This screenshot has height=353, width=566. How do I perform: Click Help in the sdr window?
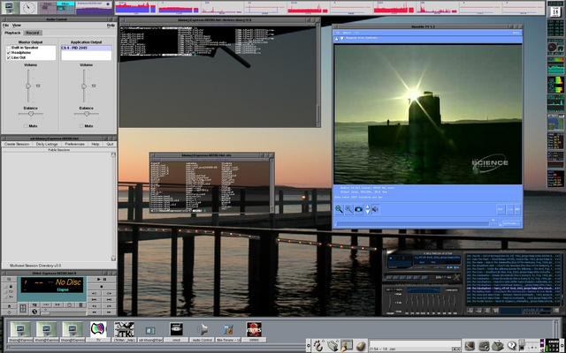coord(96,144)
